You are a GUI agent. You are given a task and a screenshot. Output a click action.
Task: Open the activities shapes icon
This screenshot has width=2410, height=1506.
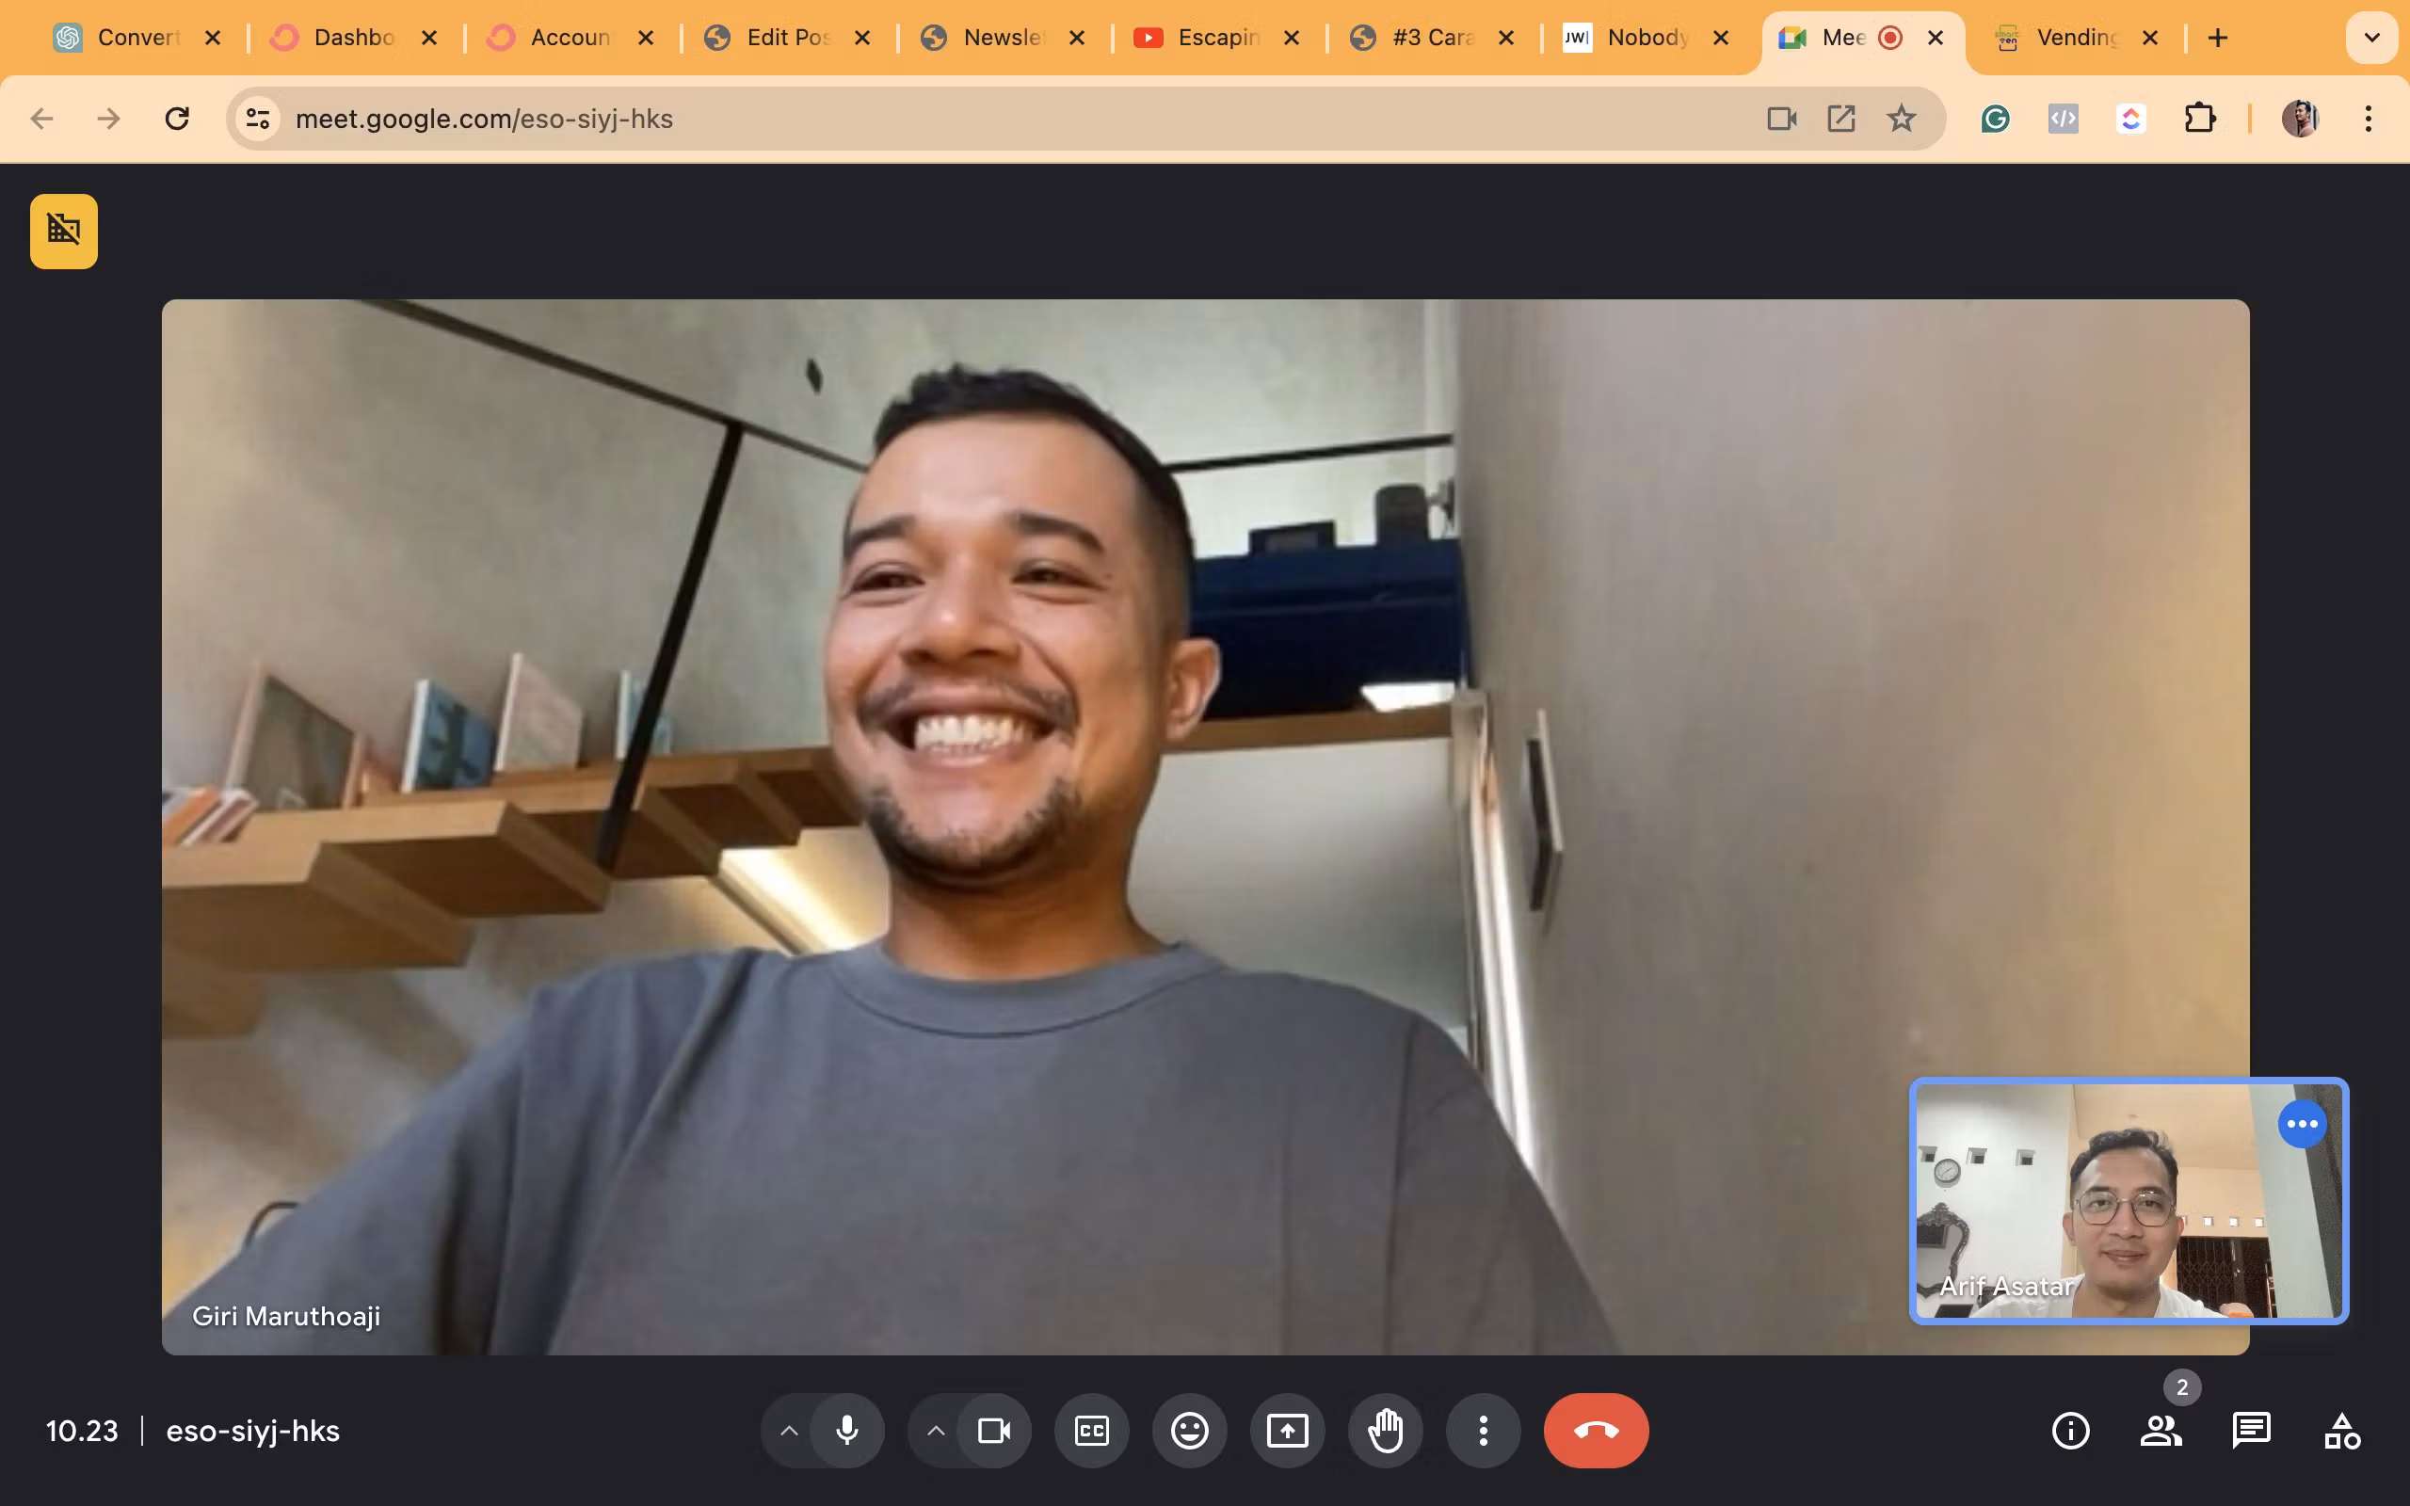2341,1431
